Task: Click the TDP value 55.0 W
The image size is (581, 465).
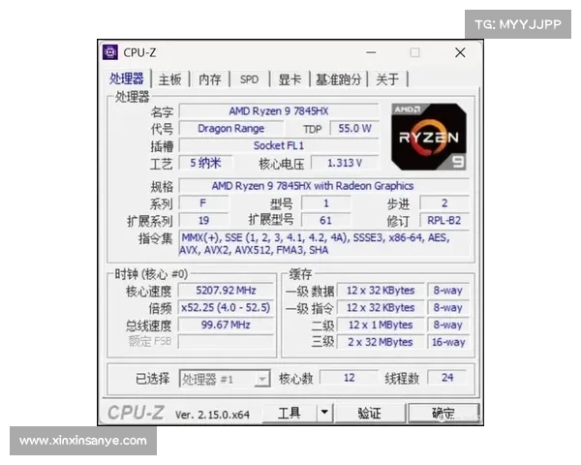Action: coord(354,128)
